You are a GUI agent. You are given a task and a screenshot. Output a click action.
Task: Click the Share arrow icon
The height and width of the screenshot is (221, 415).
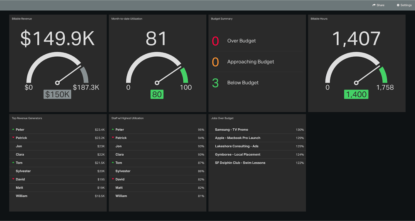coord(374,5)
